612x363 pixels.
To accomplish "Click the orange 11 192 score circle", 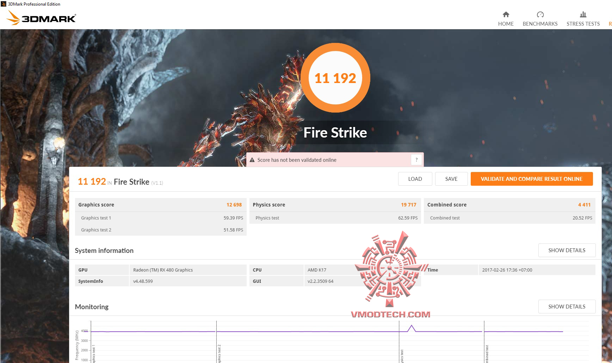I will tap(335, 78).
